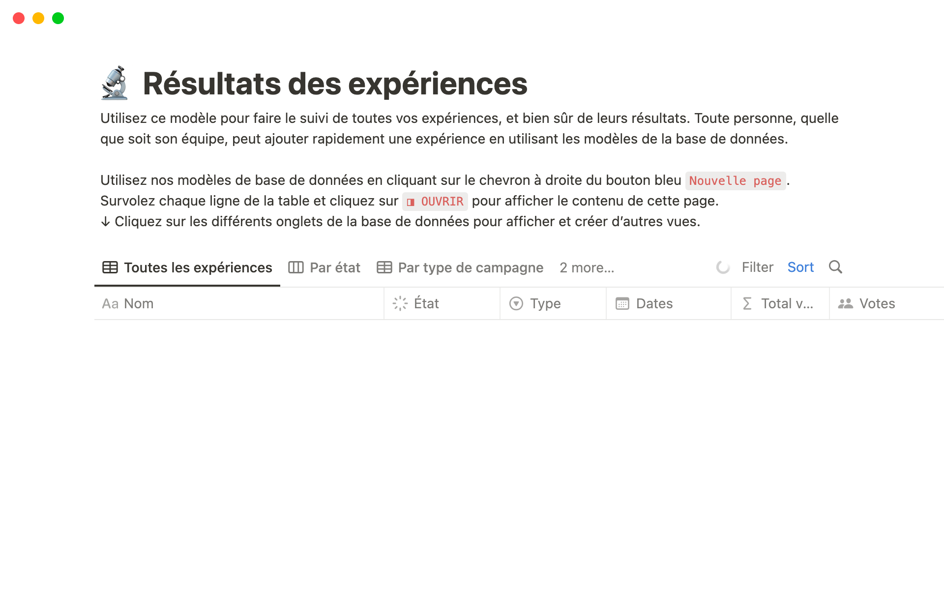Switch to the Par état tab
Screen dimensions: 944x590
click(335, 267)
